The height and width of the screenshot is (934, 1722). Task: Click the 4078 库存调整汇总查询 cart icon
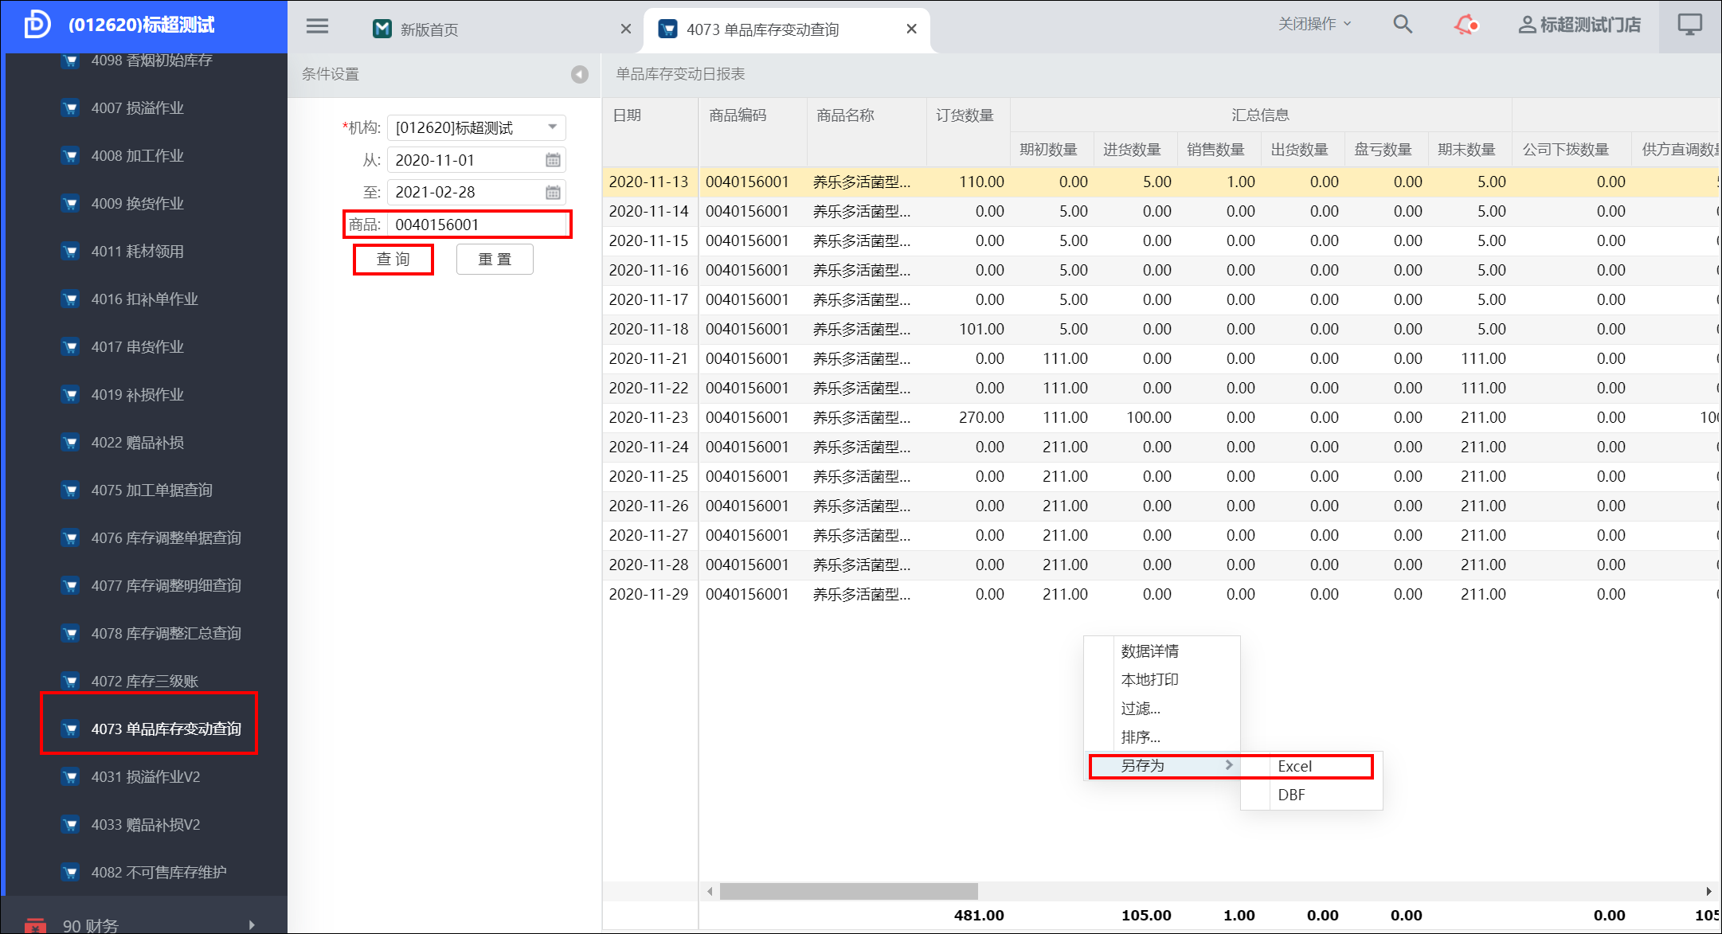pyautogui.click(x=71, y=634)
